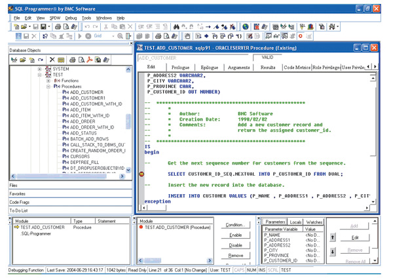Image resolution: width=393 pixels, height=280 pixels.
Task: Click the Step Into braces icon
Action: point(215,36)
